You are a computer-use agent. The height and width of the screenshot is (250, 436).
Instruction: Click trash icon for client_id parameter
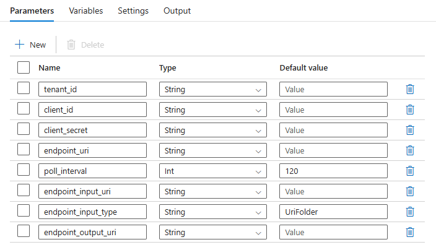409,110
